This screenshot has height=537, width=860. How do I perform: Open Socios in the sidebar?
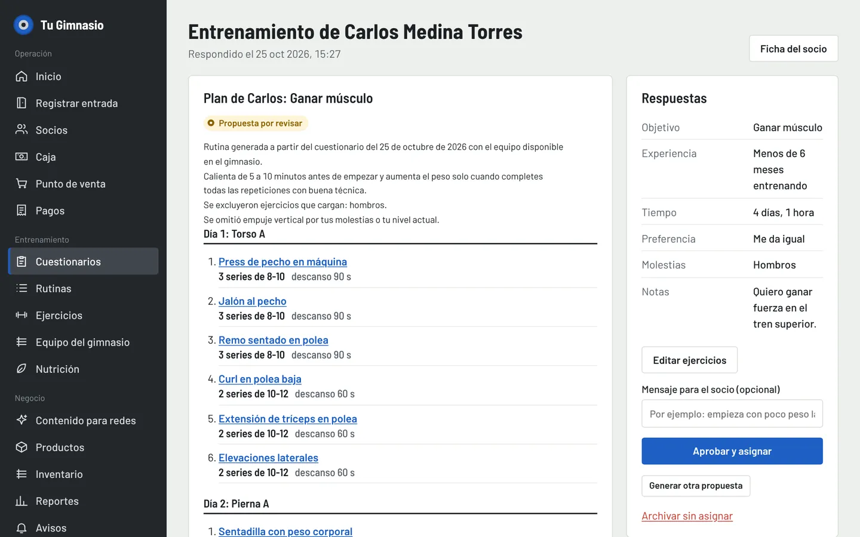pos(83,130)
